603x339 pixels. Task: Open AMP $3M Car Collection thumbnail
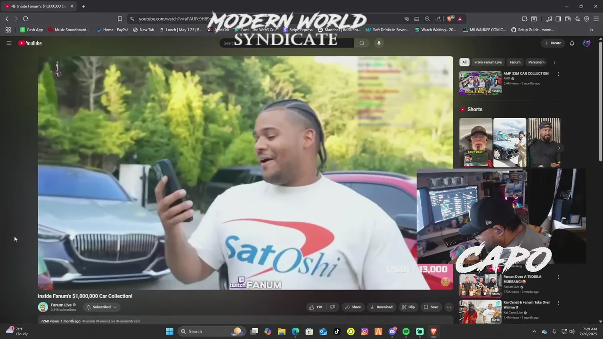point(481,83)
